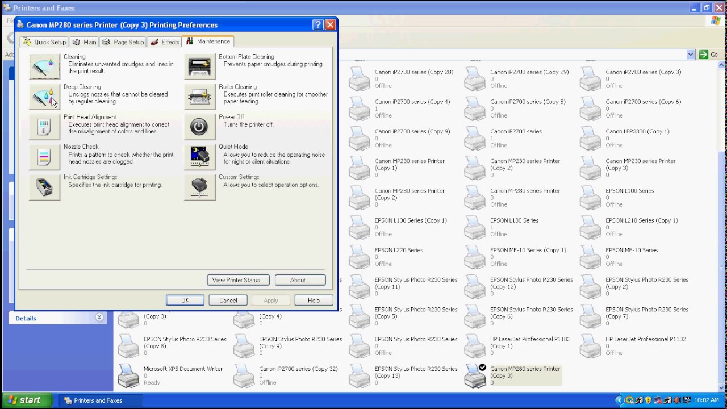Open the address bar dropdown arrow

(691, 55)
